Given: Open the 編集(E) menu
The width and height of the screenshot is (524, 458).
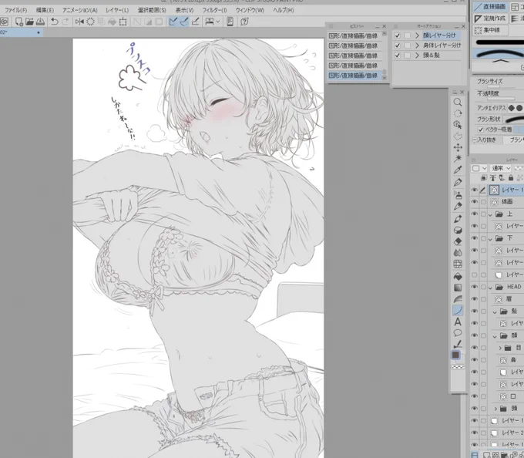Looking at the screenshot, I should (x=45, y=10).
